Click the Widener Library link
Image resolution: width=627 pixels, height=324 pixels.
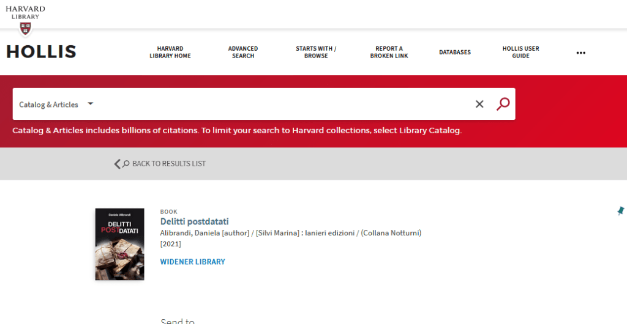tap(192, 262)
